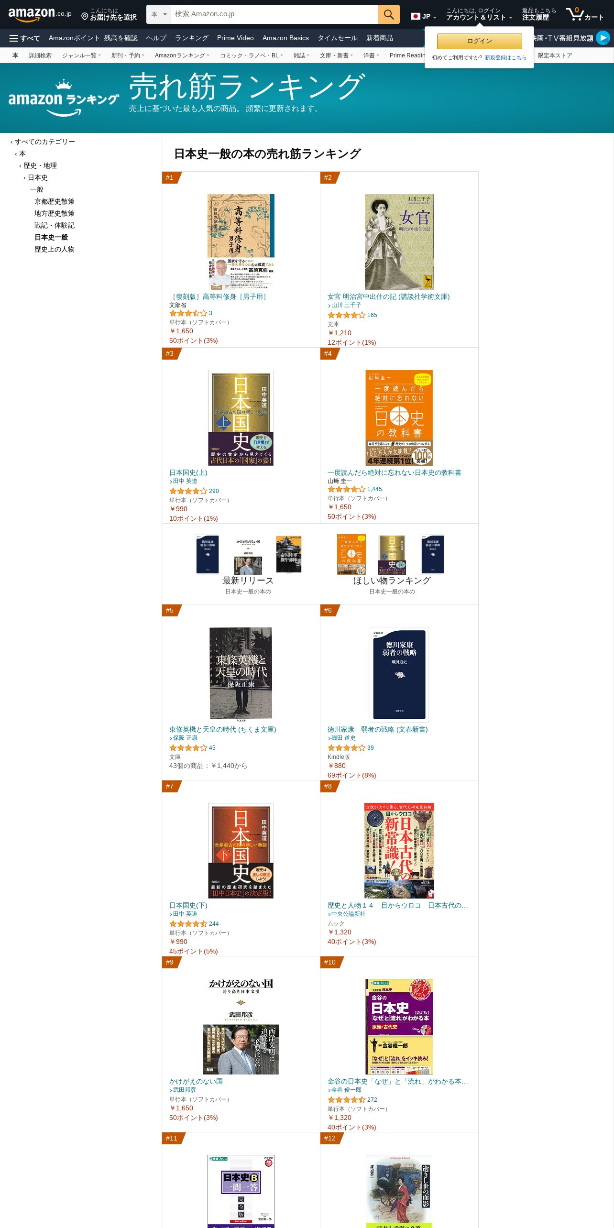Select the 詳細検索 tab
The image size is (614, 1228).
[x=40, y=55]
